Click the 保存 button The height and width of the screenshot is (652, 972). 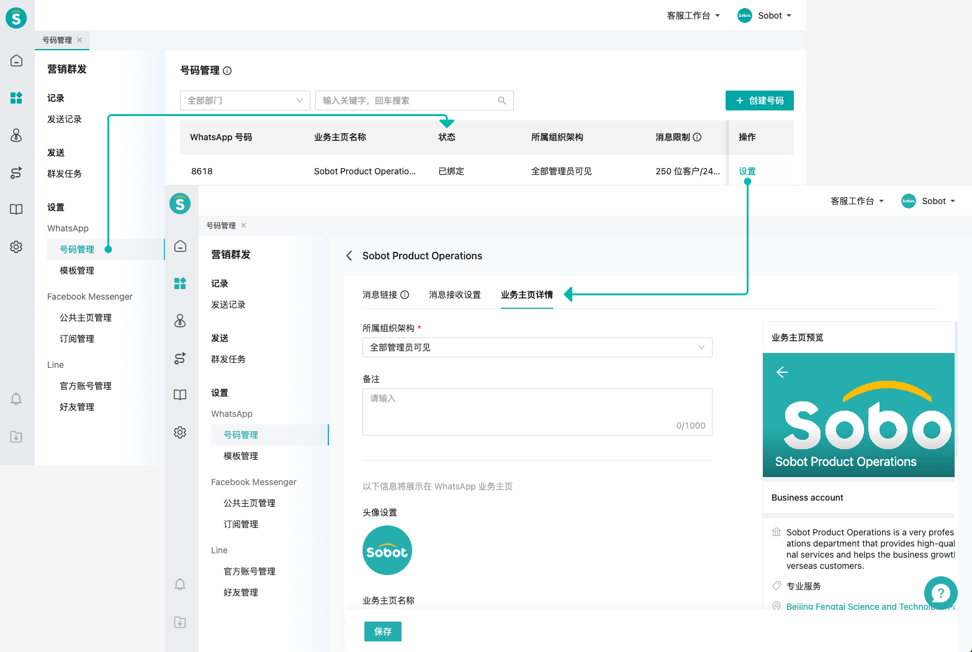(x=383, y=632)
